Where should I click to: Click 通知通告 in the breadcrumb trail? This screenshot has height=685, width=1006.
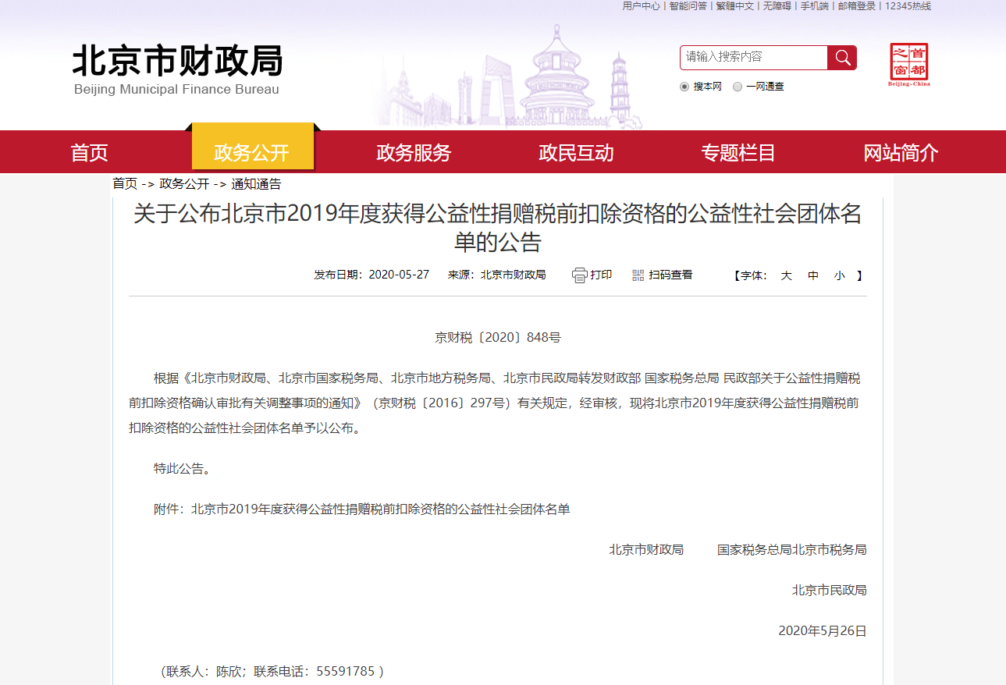256,184
